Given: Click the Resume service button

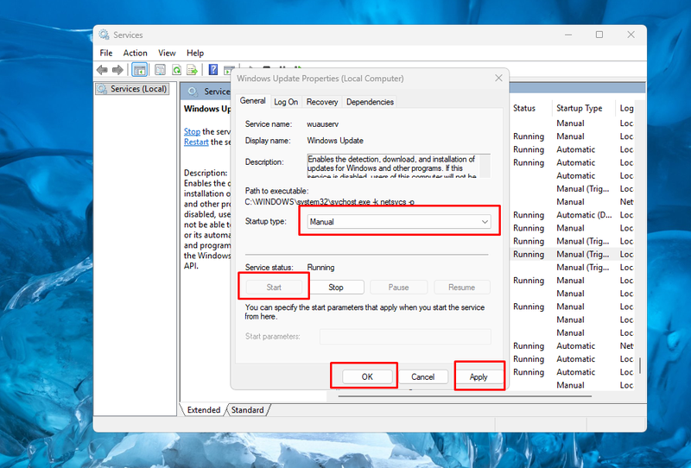Looking at the screenshot, I should point(461,288).
